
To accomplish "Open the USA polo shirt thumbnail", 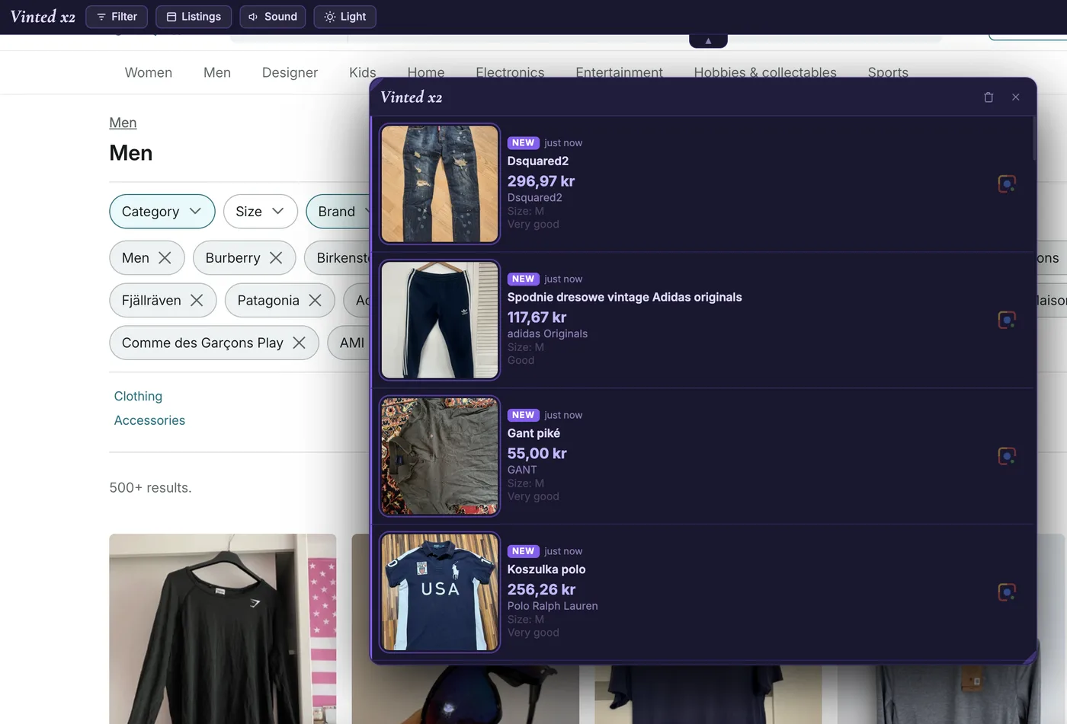I will 440,592.
